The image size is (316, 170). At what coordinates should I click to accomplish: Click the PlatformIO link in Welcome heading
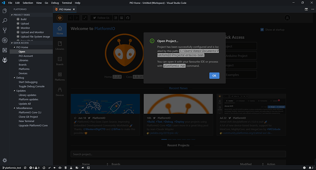(x=105, y=28)
